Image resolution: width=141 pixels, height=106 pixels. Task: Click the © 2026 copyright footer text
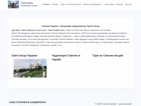(113, 104)
